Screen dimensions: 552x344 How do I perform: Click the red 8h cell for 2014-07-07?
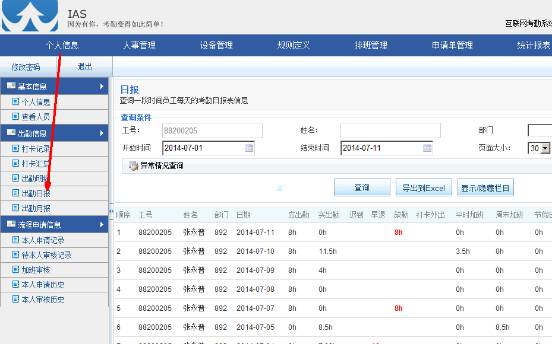coord(398,308)
